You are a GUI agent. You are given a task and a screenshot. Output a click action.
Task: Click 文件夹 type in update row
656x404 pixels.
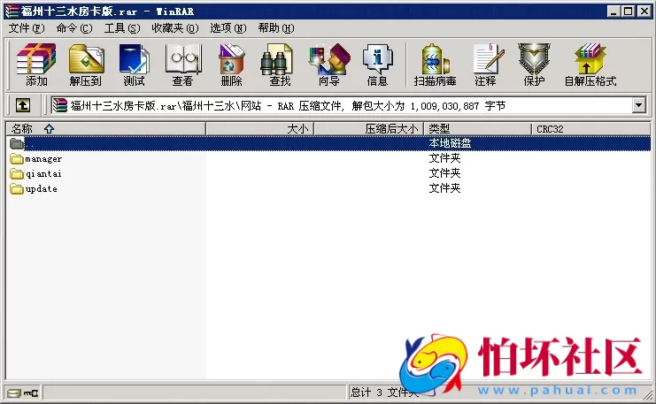(444, 188)
